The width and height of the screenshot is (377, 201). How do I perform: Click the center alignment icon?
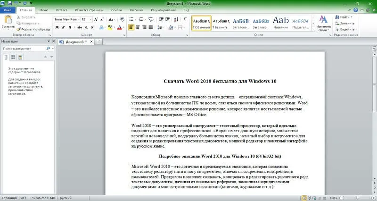point(138,27)
